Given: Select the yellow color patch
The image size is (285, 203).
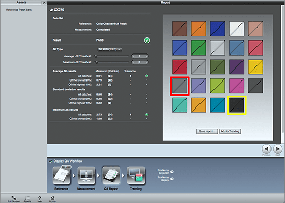Looking at the screenshot, I should point(255,67).
